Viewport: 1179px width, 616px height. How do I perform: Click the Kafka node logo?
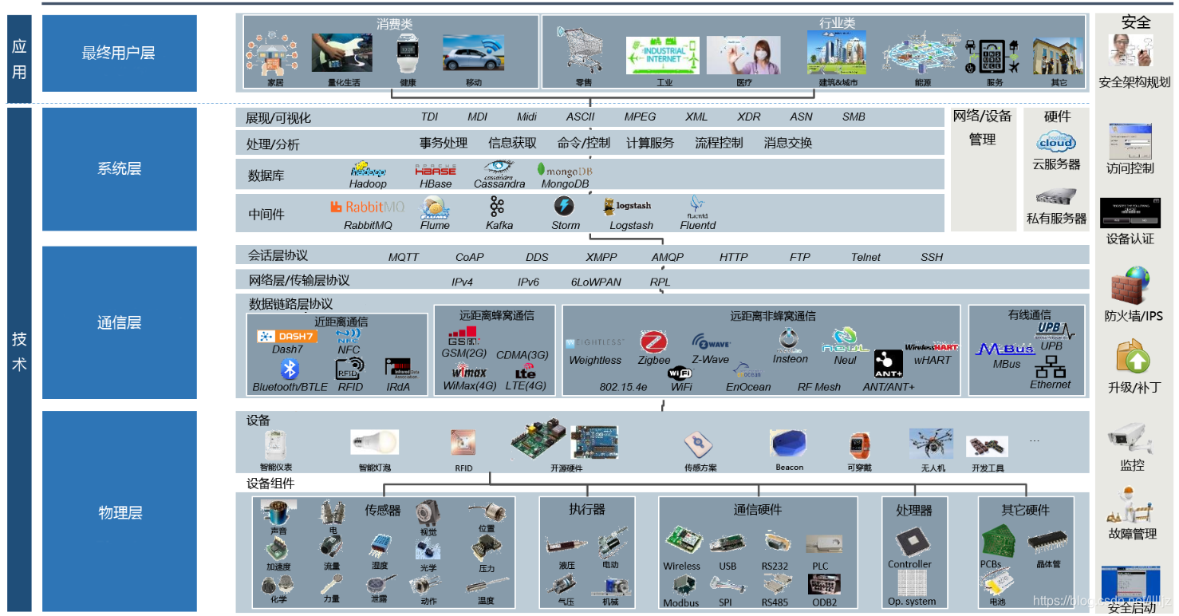498,207
